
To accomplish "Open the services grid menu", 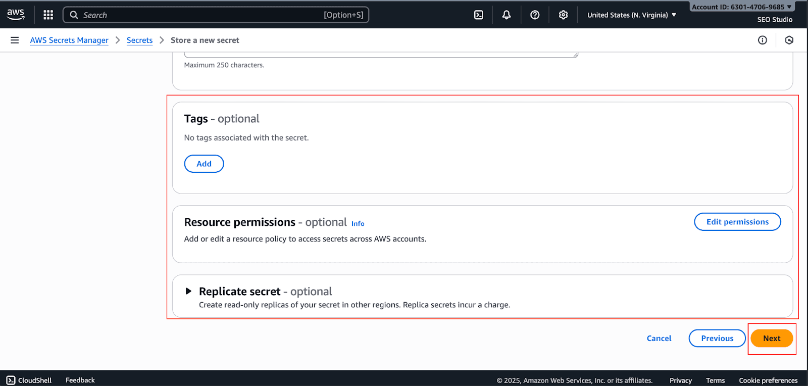I will (x=48, y=15).
